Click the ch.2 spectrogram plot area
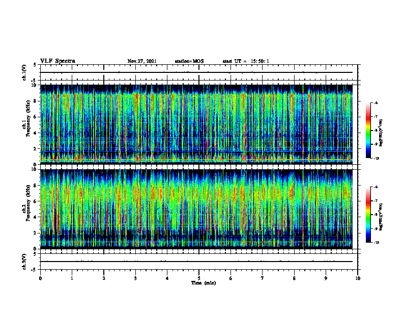This screenshot has width=403, height=312. point(196,209)
